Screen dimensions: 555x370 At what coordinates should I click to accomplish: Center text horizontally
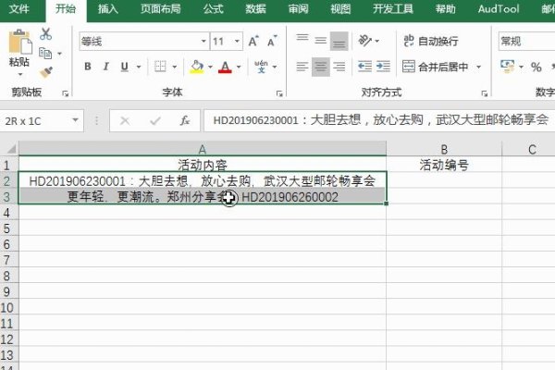tap(321, 67)
